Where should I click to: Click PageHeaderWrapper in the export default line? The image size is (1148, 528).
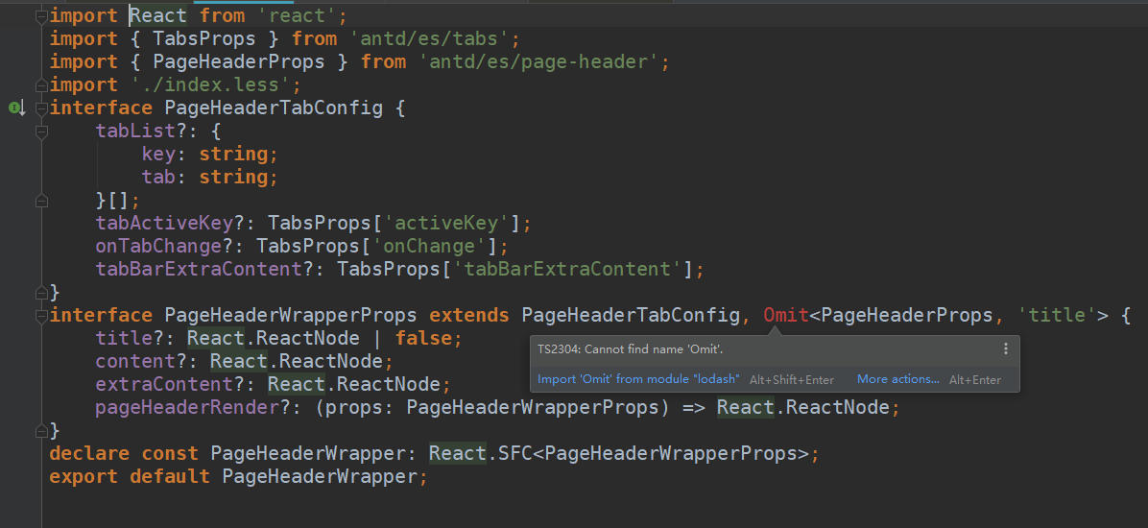coord(320,477)
